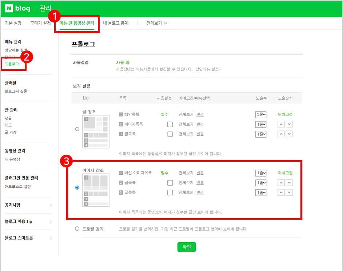Select the 이미지 강조 layout thumbnail
The height and width of the screenshot is (272, 343).
96,190
